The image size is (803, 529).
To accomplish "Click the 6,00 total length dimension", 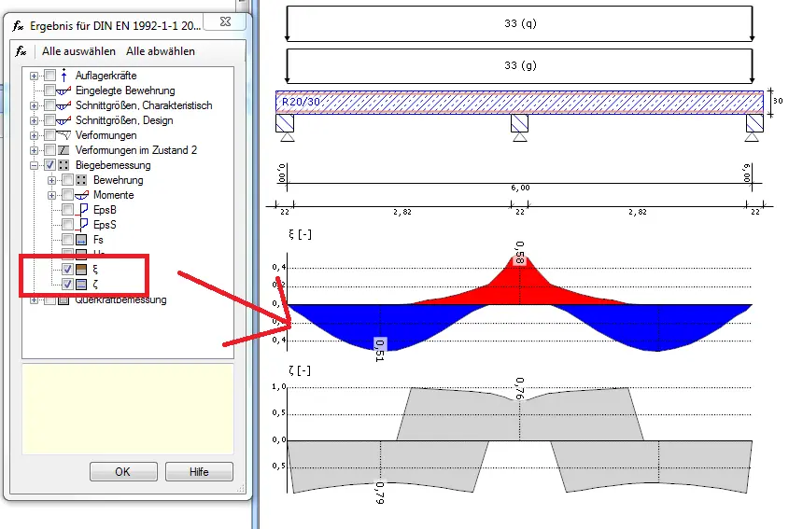I will coord(520,188).
